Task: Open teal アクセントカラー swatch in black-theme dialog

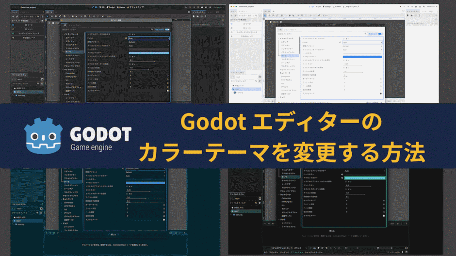Action: click(365, 178)
